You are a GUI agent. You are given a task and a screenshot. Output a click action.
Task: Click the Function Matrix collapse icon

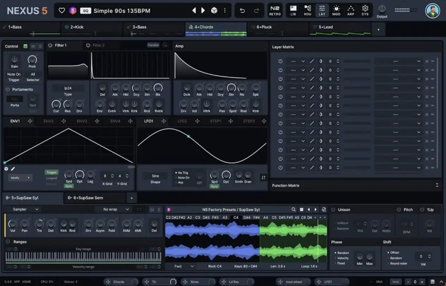(x=437, y=185)
